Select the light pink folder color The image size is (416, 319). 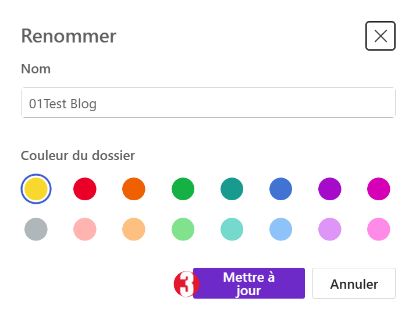point(85,229)
